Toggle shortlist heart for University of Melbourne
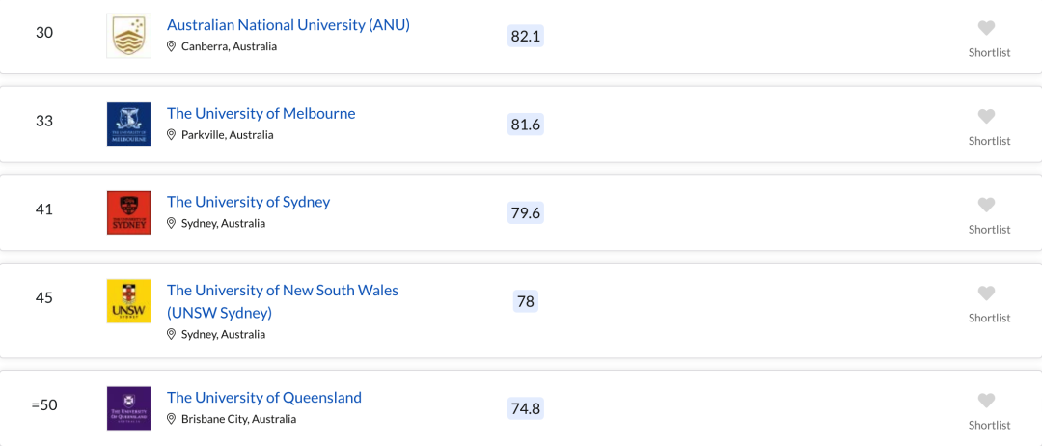Viewport: 1042px width, 446px height. pos(986,116)
